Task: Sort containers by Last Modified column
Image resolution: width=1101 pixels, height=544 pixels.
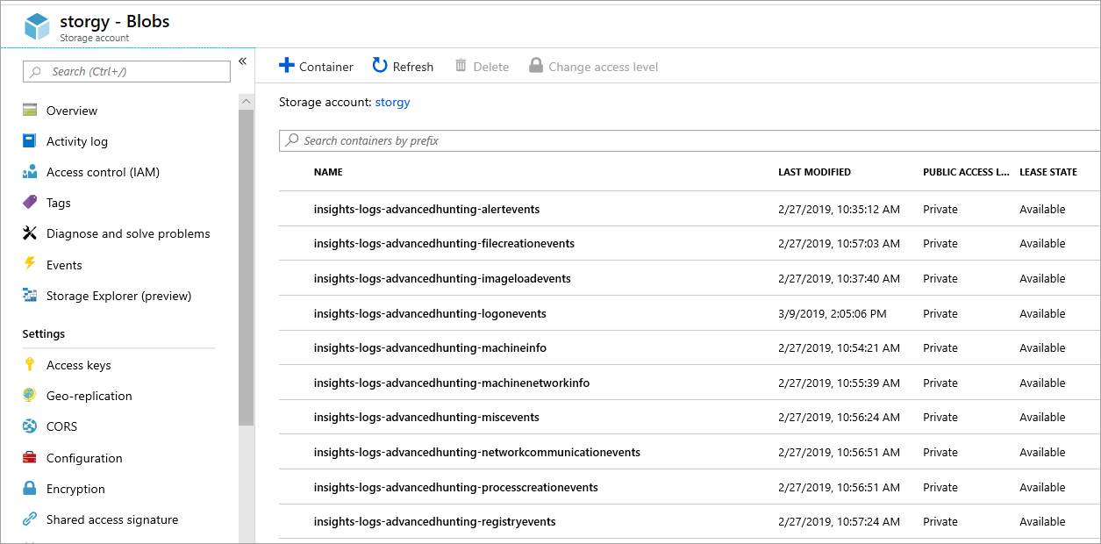Action: point(814,172)
